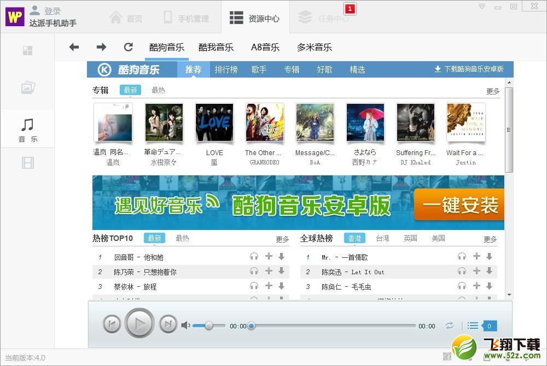The image size is (547, 366).
Task: Add 陈乃荣 - 只想抱着你 to the playlist
Action: point(269,271)
